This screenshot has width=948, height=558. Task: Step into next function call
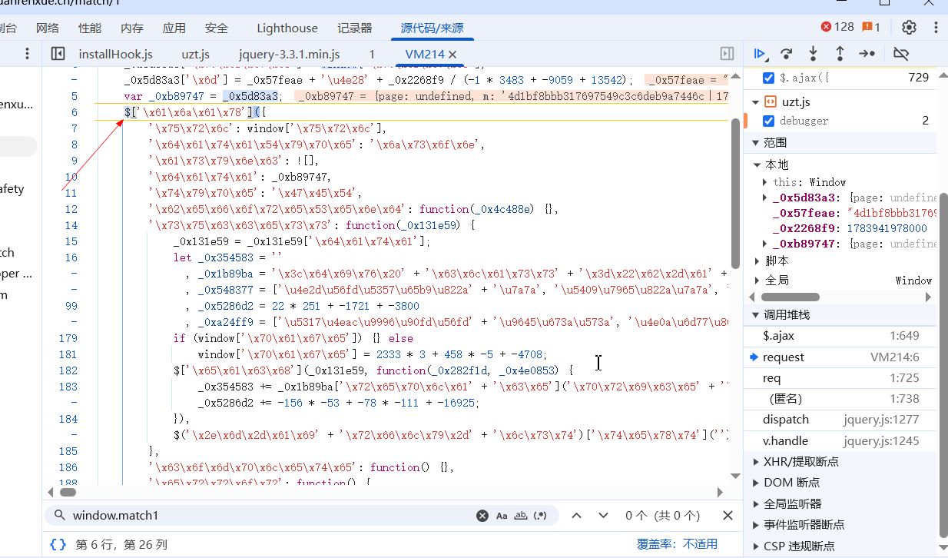coord(813,54)
